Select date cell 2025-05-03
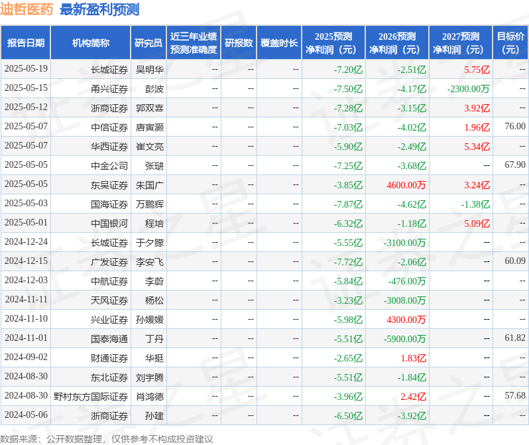 tap(26, 204)
